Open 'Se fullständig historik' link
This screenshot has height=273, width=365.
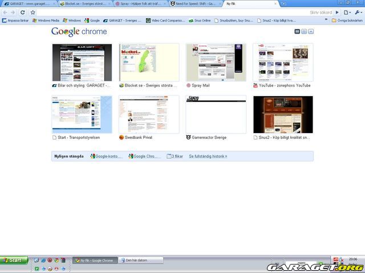click(x=208, y=156)
